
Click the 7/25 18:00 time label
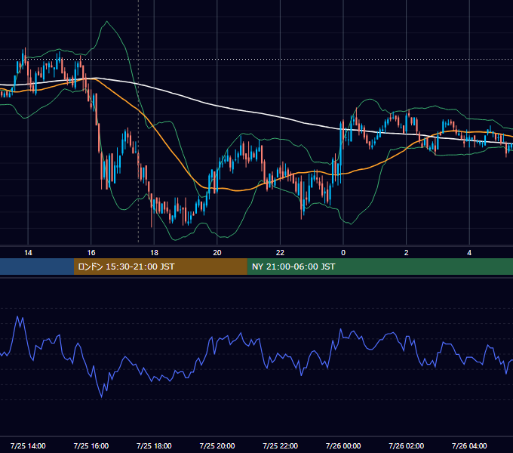click(x=154, y=445)
